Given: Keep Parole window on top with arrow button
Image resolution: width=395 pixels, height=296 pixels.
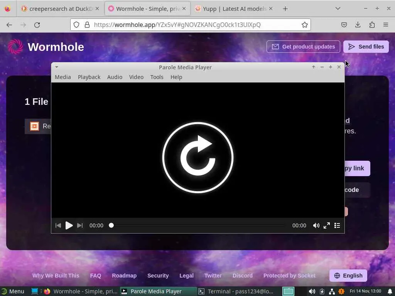Looking at the screenshot, I should 313,67.
